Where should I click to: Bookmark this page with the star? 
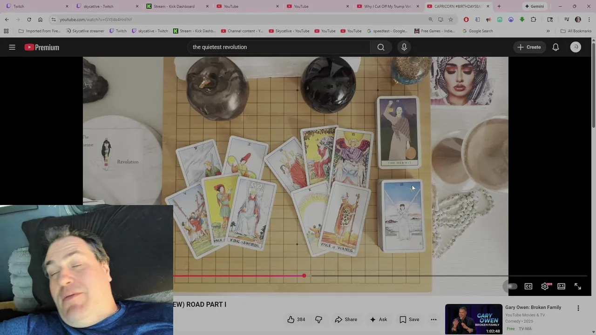click(x=451, y=20)
